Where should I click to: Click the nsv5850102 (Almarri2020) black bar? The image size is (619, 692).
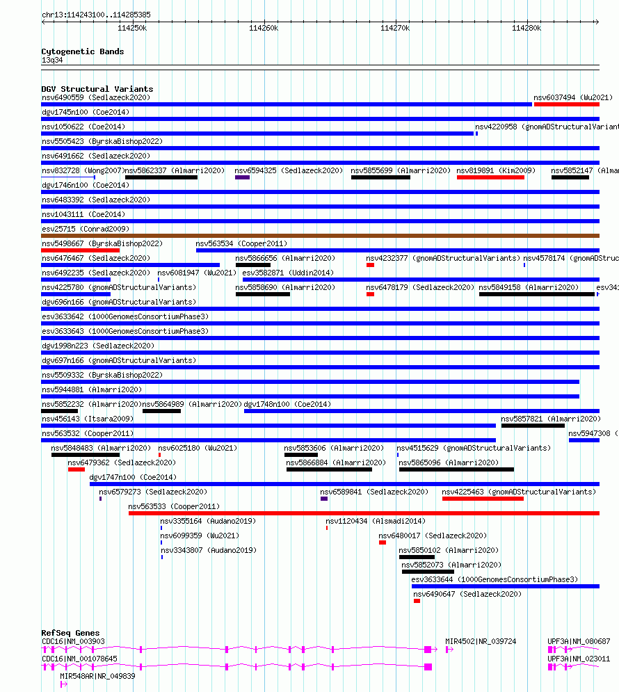[417, 557]
